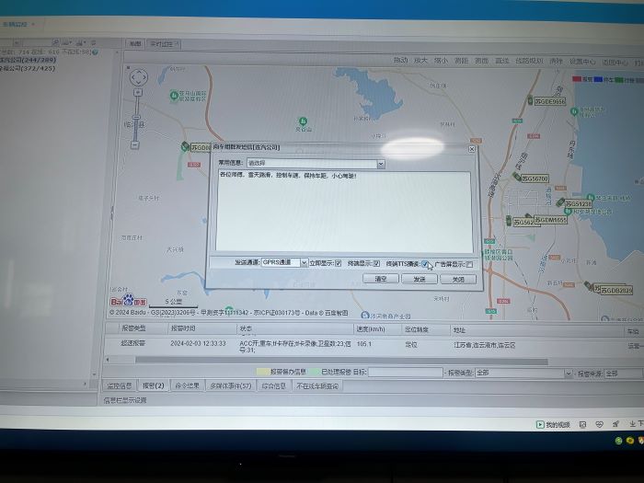Open the 发送通道 GPRS通道 dropdown
Screen dimensions: 644x483
305,263
